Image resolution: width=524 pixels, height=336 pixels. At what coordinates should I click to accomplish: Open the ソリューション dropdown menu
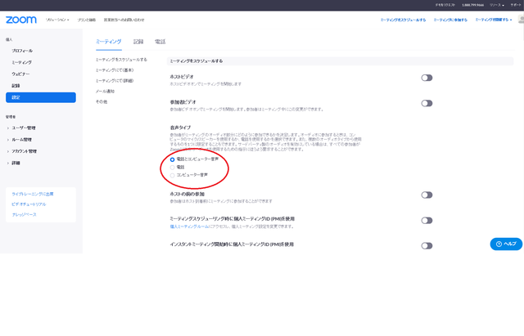[56, 19]
